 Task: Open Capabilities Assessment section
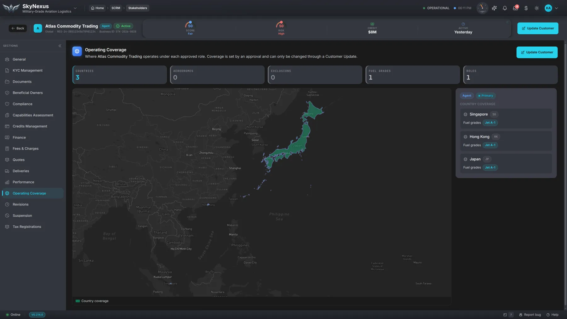coord(33,115)
